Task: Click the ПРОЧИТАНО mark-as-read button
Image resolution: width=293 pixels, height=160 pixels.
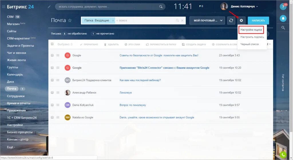Action: 89,44
